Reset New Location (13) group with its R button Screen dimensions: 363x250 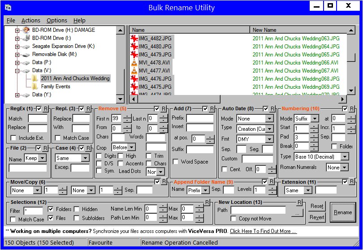pos(299,203)
